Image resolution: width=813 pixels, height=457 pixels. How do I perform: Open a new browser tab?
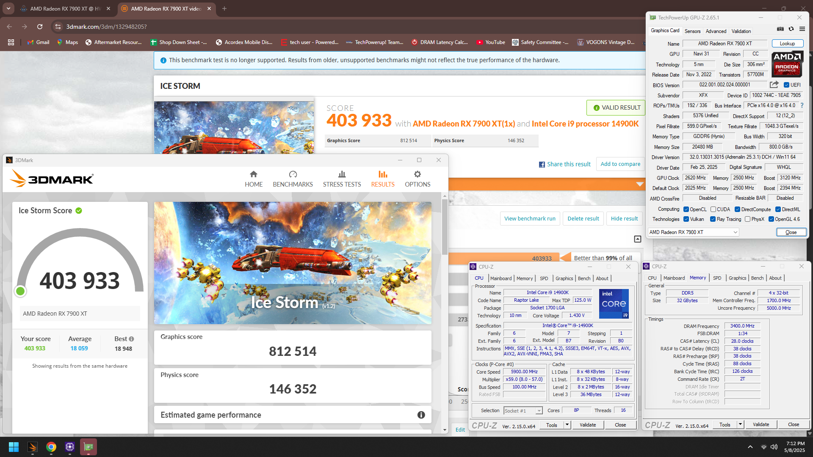coord(224,8)
